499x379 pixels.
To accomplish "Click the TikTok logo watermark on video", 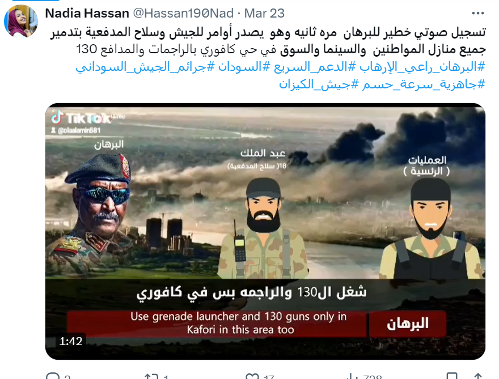I will [x=81, y=118].
